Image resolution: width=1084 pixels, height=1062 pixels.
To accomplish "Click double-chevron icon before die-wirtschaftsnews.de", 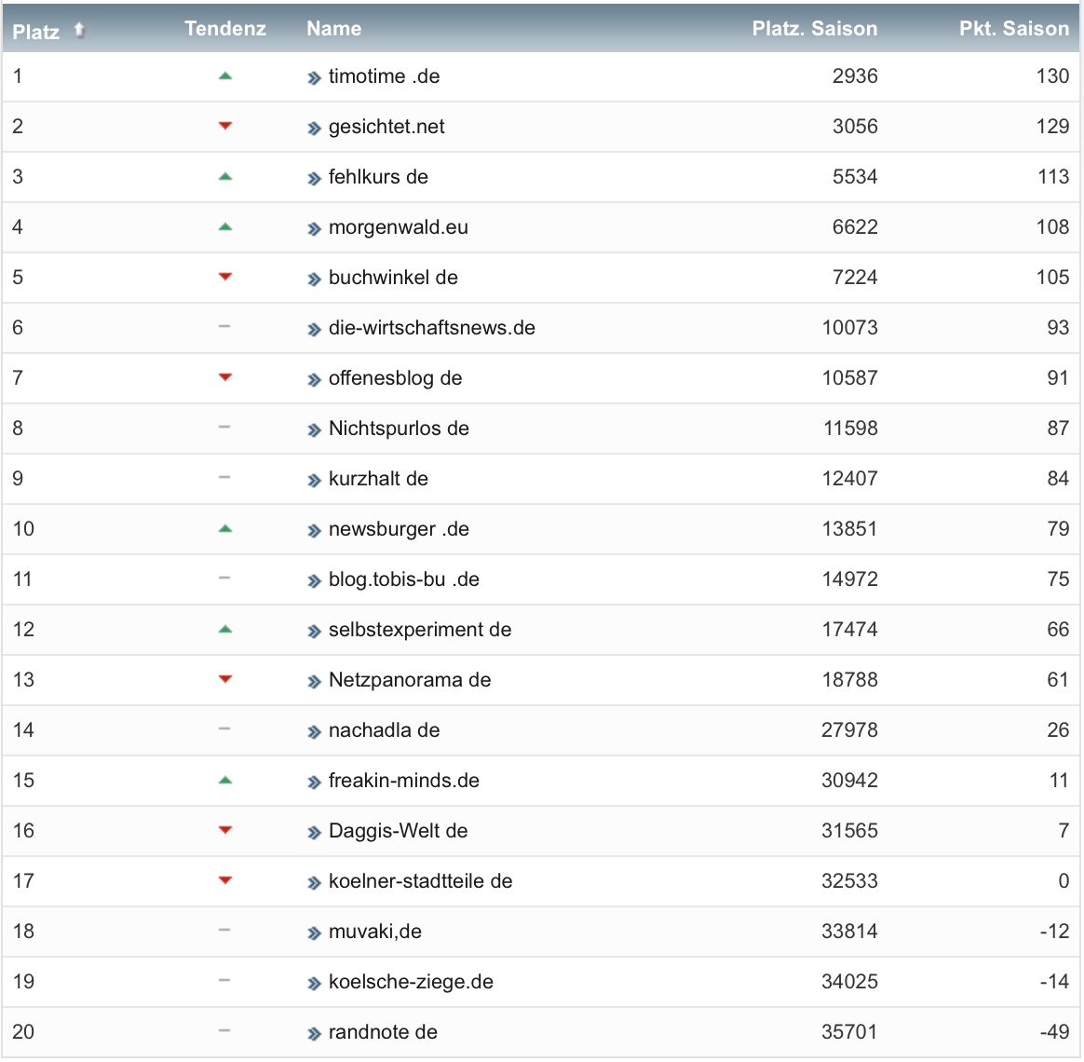I will [x=314, y=330].
